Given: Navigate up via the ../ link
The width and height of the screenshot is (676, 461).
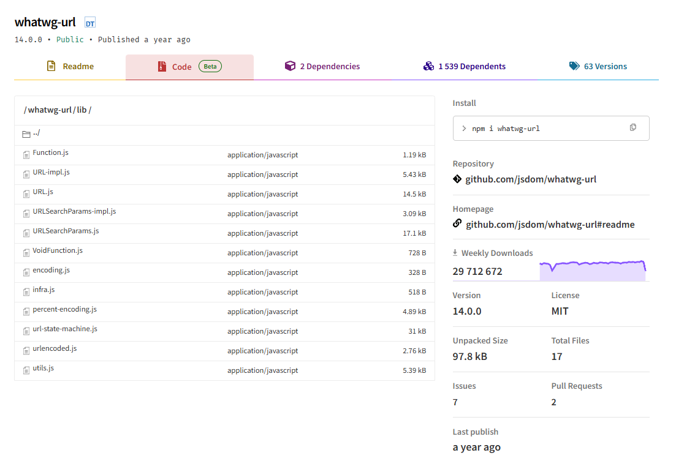Looking at the screenshot, I should tap(37, 133).
